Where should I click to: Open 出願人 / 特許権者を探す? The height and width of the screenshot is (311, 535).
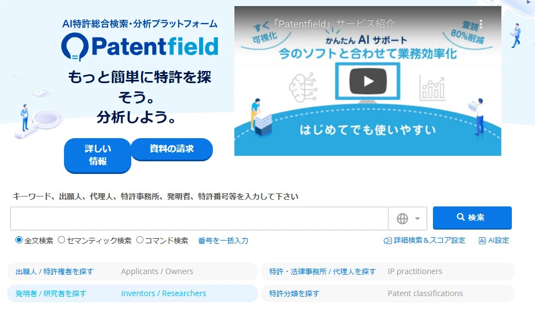pyautogui.click(x=54, y=271)
